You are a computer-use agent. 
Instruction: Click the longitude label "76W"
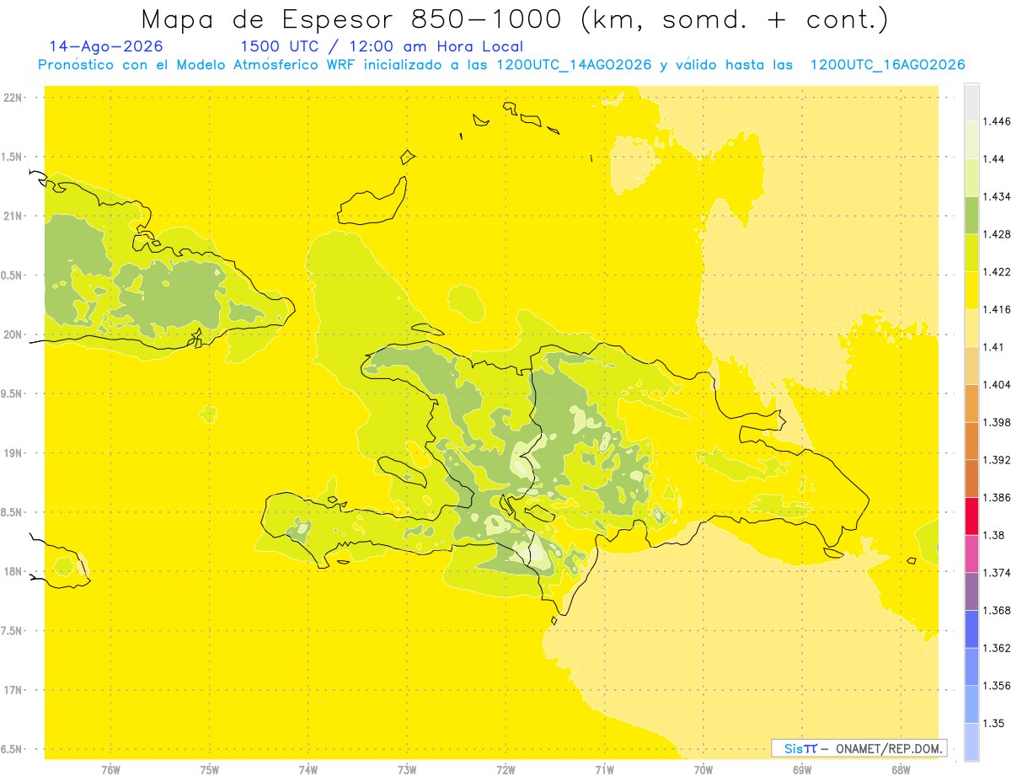(x=110, y=770)
